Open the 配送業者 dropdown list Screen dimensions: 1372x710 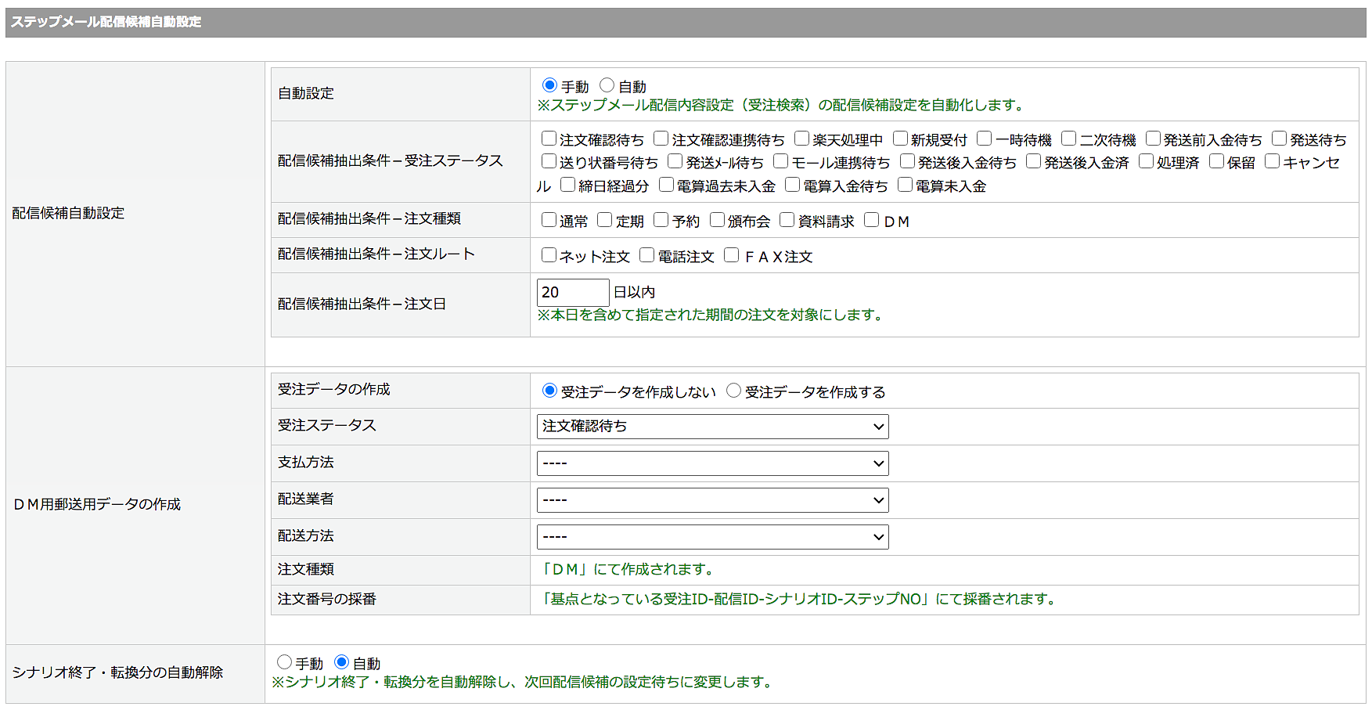[712, 500]
